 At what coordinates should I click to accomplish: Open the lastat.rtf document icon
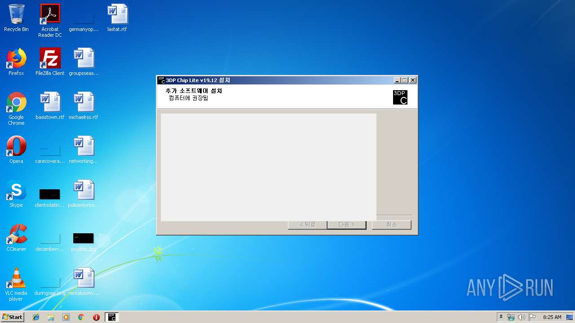click(117, 18)
